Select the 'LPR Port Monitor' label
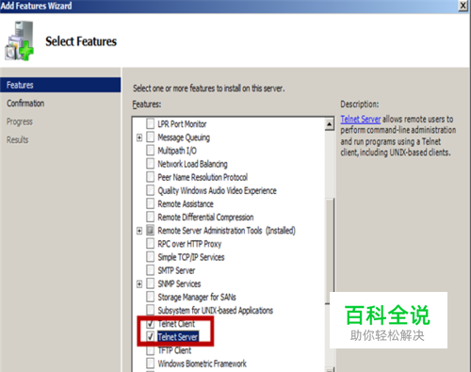 [x=182, y=124]
